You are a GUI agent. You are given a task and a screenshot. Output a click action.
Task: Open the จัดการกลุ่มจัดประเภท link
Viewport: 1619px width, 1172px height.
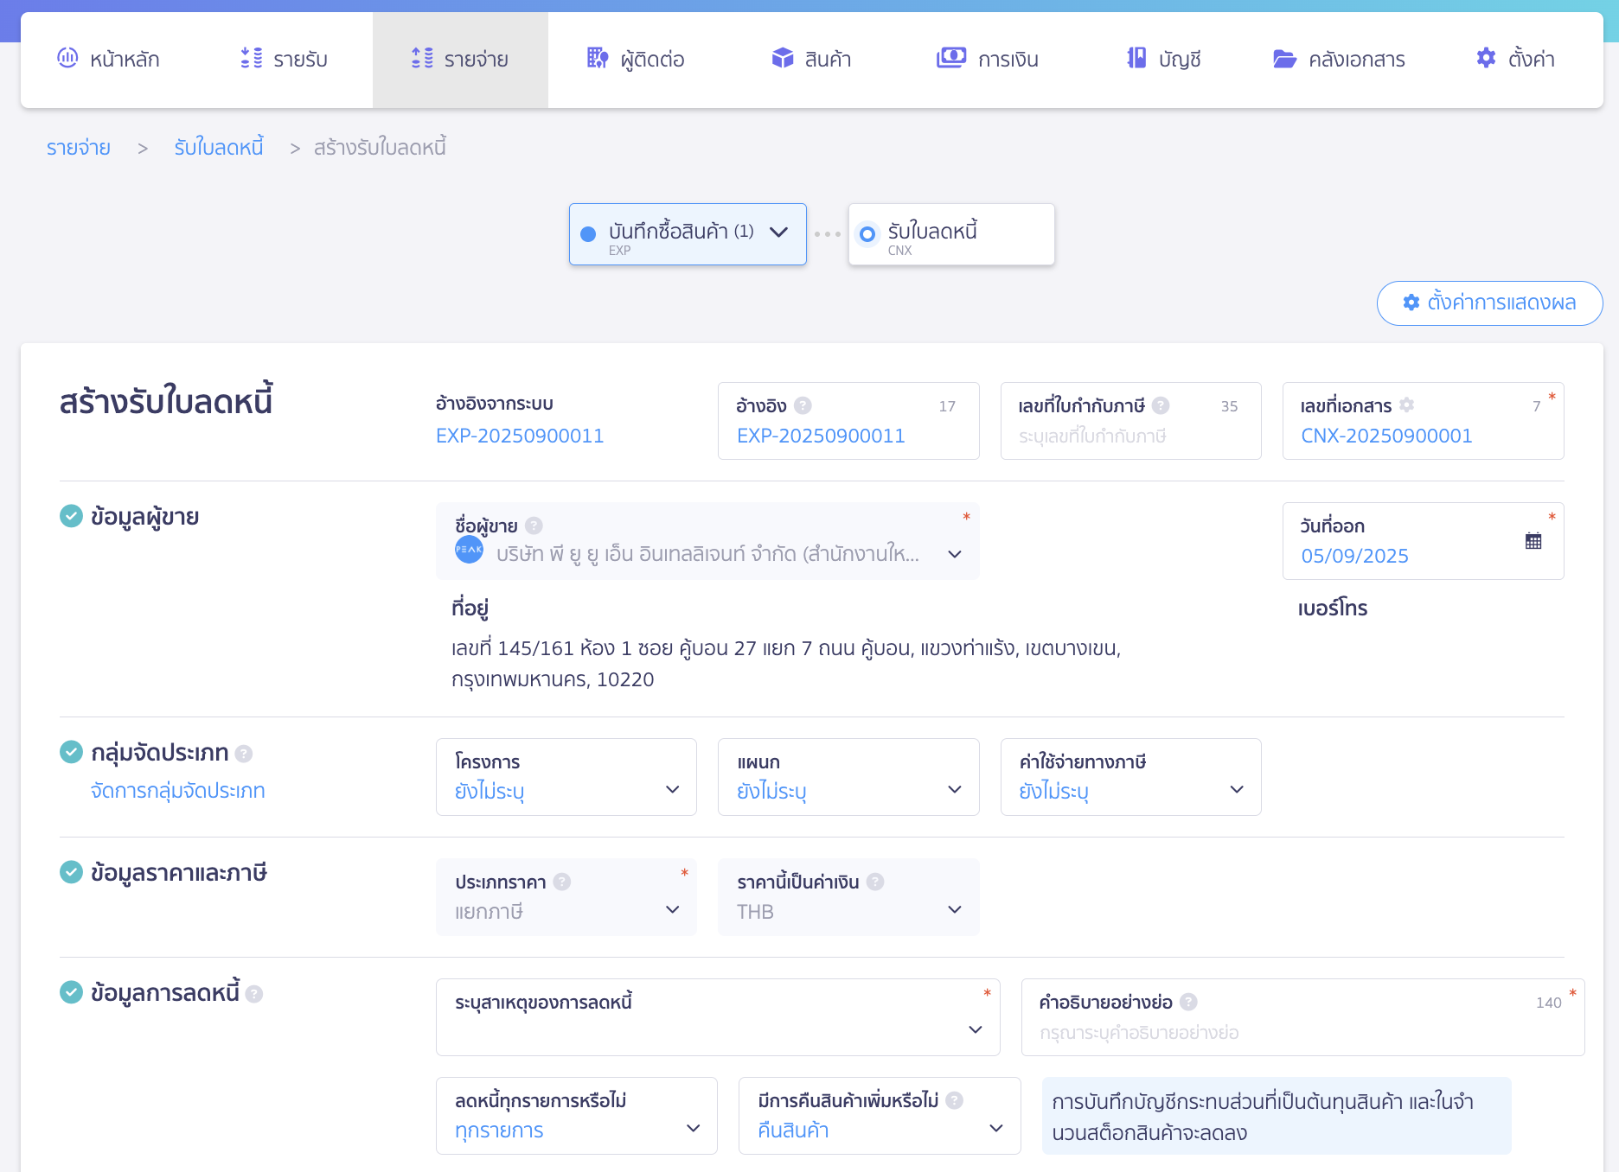click(177, 791)
